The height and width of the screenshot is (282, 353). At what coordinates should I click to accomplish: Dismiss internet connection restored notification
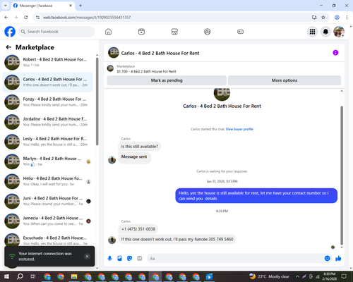[87, 257]
